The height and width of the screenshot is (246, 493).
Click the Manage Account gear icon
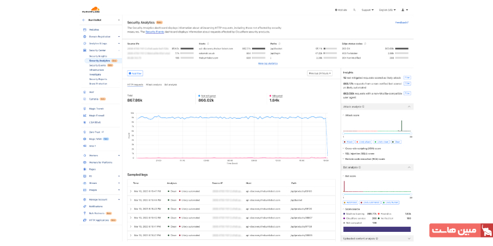[84, 199]
